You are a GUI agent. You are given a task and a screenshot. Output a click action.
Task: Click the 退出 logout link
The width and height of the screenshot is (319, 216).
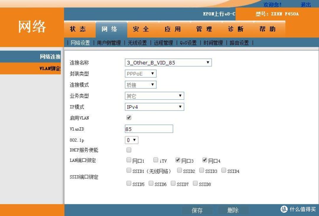pyautogui.click(x=306, y=4)
